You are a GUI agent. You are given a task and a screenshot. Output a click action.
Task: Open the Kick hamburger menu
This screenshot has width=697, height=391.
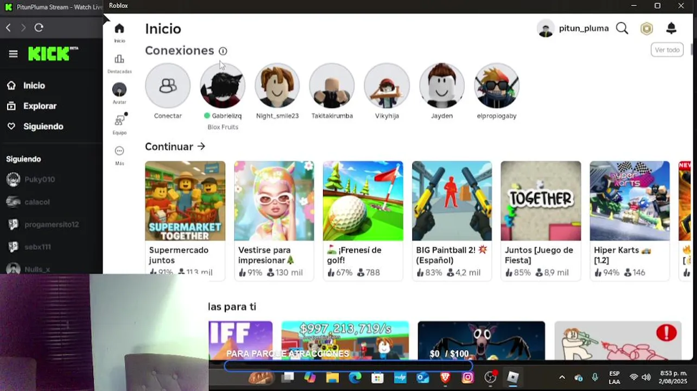pyautogui.click(x=13, y=54)
